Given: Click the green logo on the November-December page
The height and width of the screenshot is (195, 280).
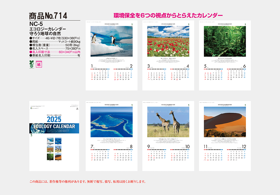Looking at the screenshot, I should (x=245, y=105).
